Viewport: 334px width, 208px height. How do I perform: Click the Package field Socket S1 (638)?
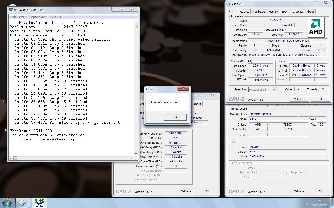275,30
